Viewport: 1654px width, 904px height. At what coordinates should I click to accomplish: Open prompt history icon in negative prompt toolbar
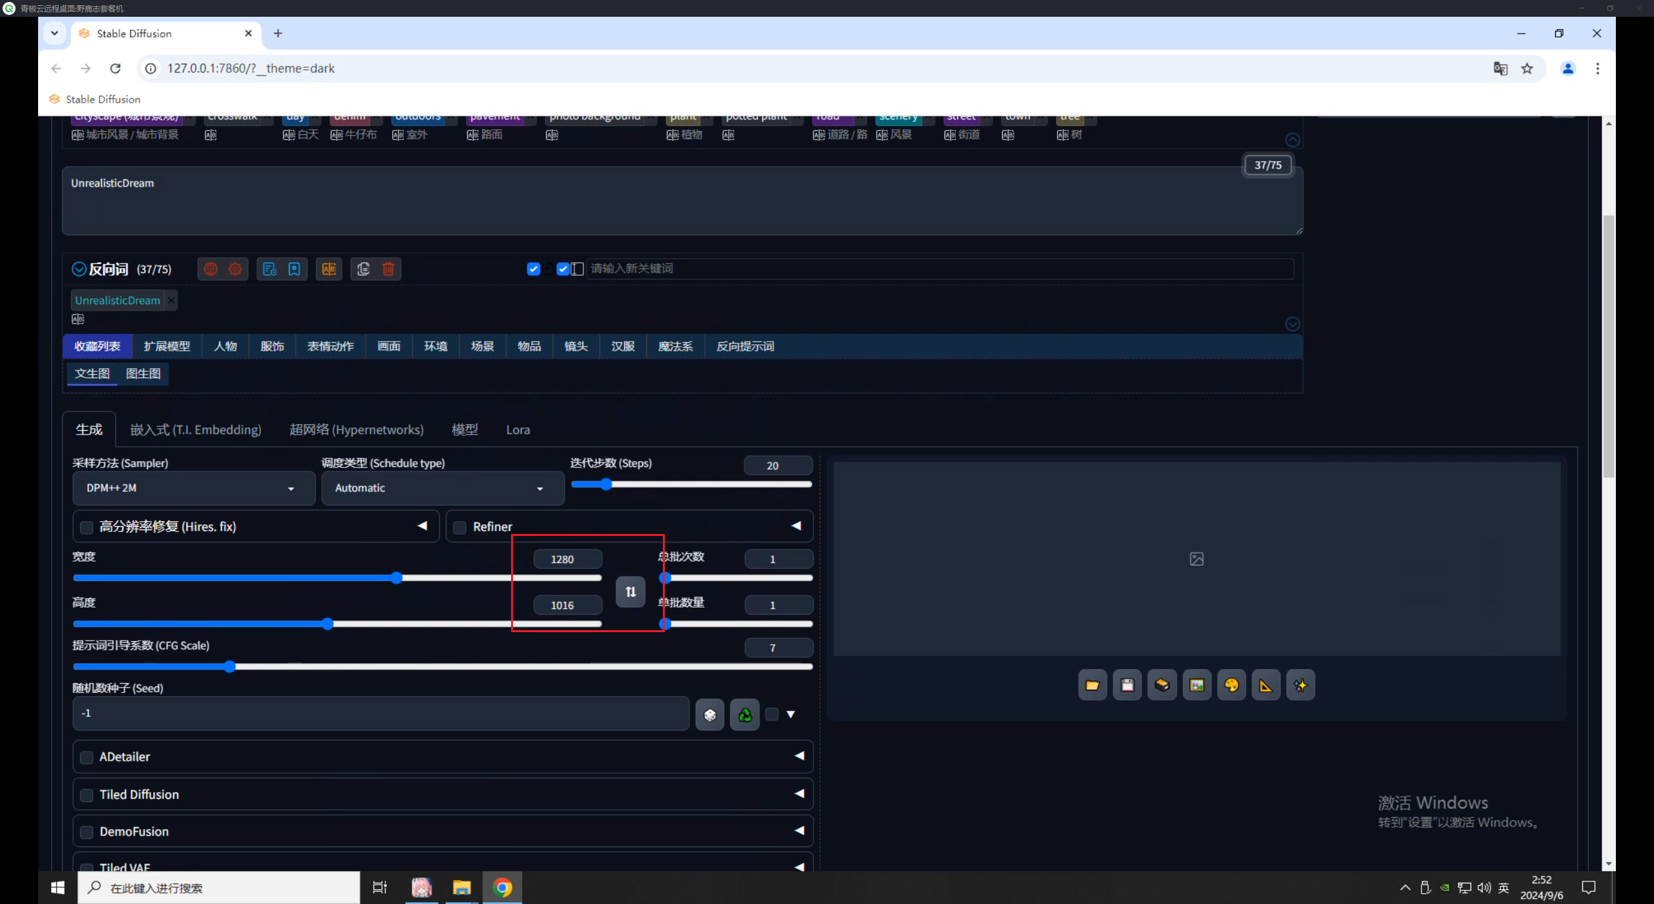click(x=269, y=269)
